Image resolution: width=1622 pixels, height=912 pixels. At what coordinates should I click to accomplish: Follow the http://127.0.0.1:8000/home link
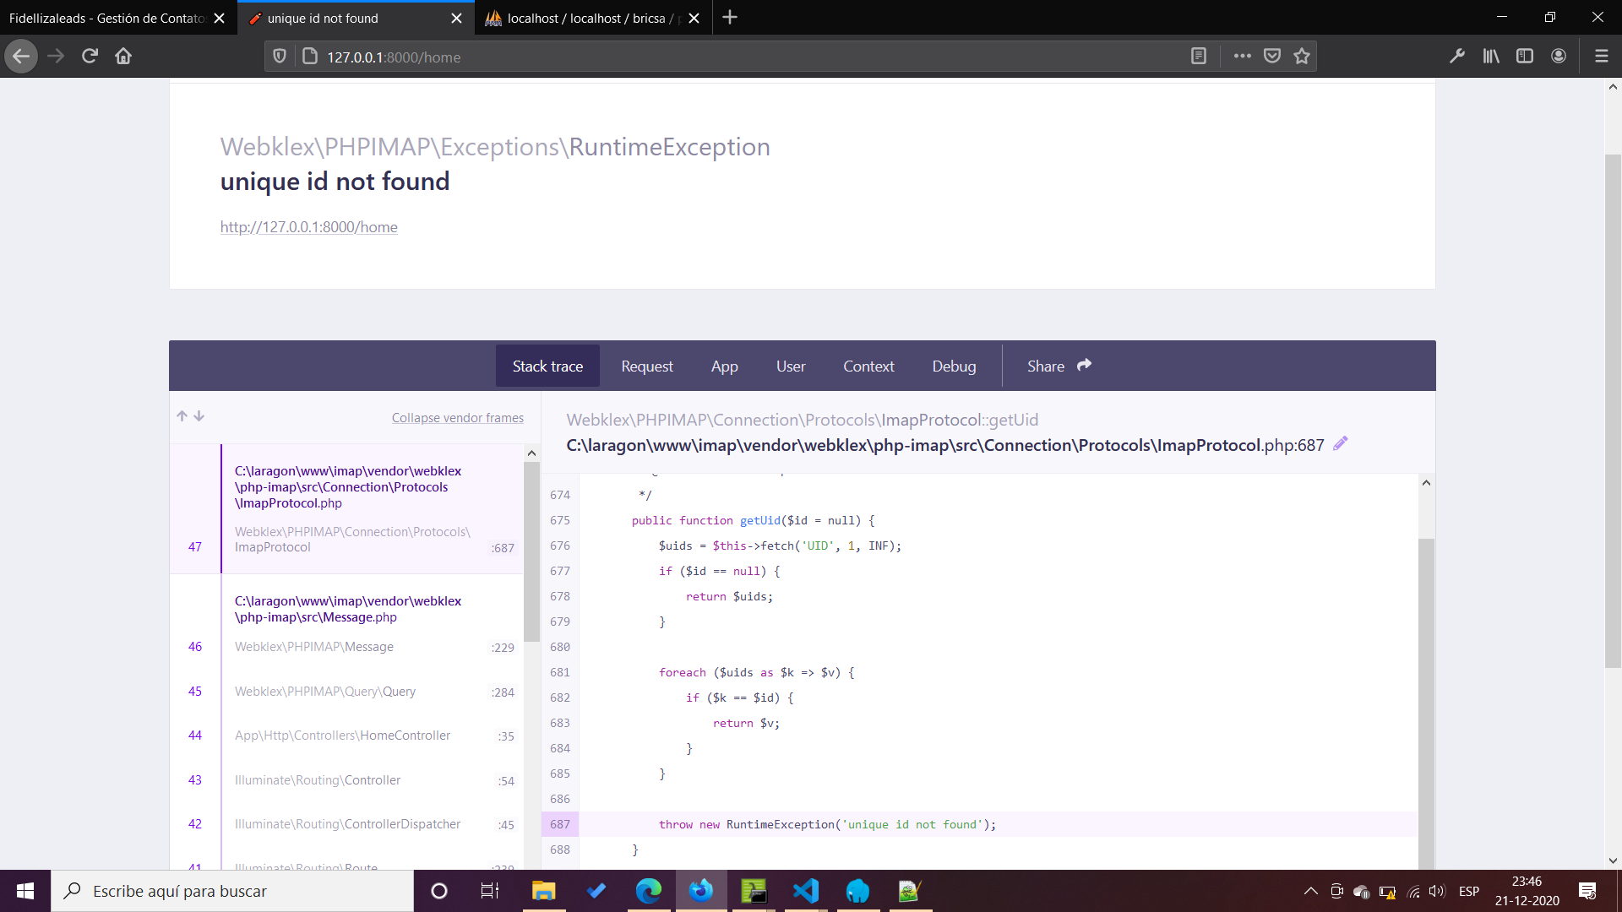pos(308,226)
